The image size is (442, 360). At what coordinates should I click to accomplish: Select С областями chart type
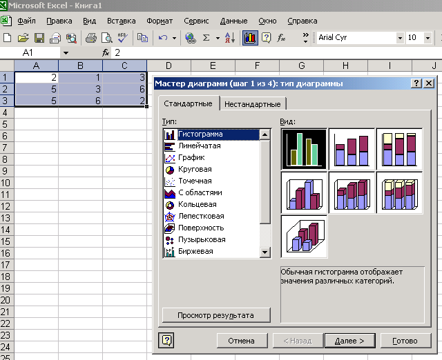[211, 193]
